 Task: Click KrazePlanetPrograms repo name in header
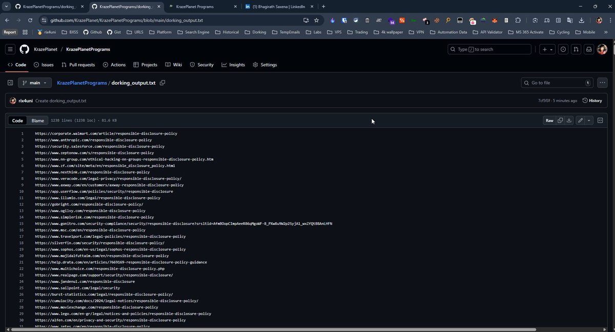point(88,49)
